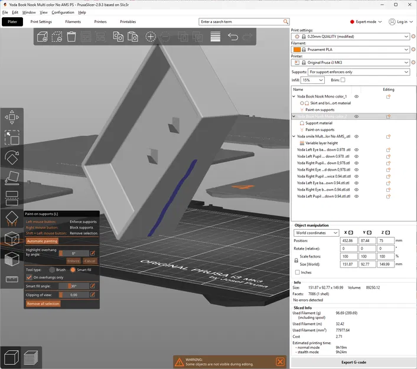The image size is (417, 369).
Task: Adjust the Clipping of view slider
Action: pyautogui.click(x=74, y=295)
